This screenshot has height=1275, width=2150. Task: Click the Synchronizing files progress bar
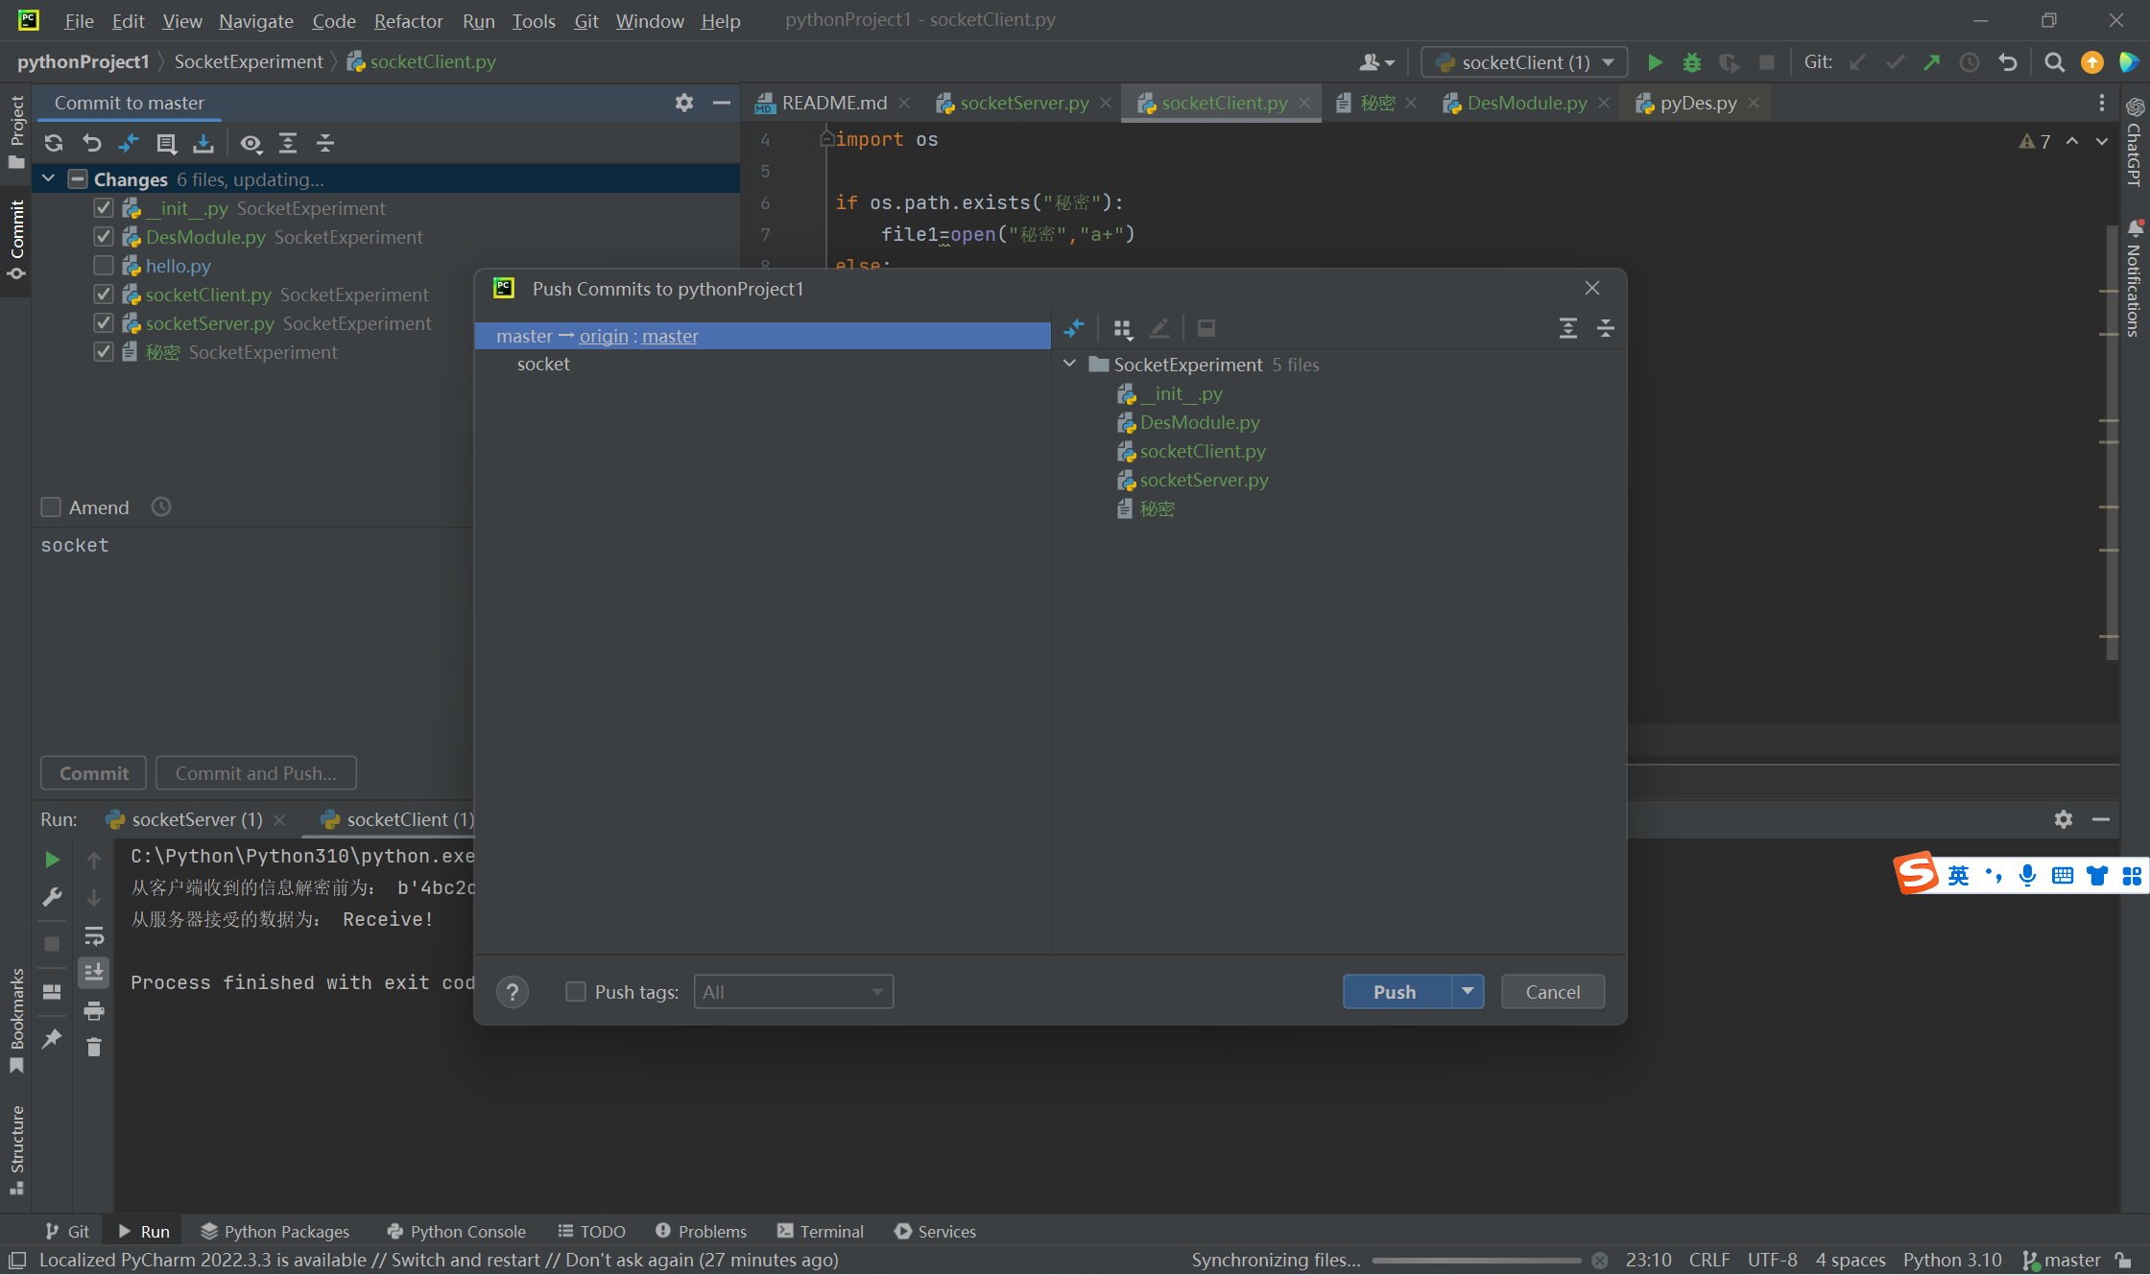click(1475, 1260)
